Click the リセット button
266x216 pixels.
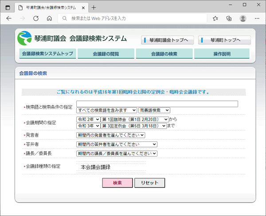(150, 183)
